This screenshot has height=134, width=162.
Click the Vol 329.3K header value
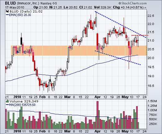coord(102,7)
